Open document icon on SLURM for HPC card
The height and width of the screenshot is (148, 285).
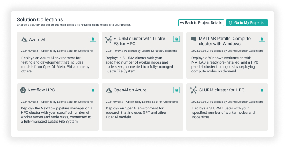coord(262,90)
